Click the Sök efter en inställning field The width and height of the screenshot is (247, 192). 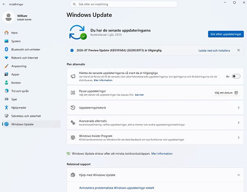pos(124,4)
